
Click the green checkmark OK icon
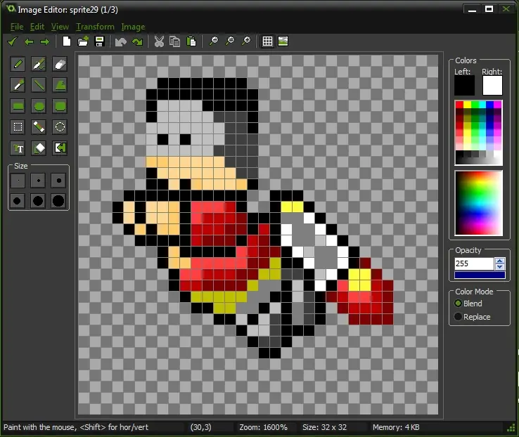click(12, 41)
